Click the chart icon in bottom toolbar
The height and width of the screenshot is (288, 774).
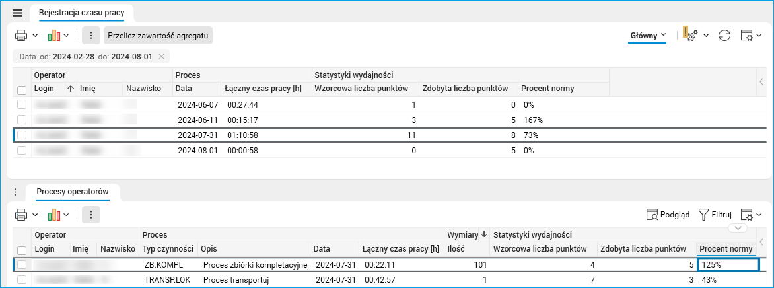click(x=53, y=215)
